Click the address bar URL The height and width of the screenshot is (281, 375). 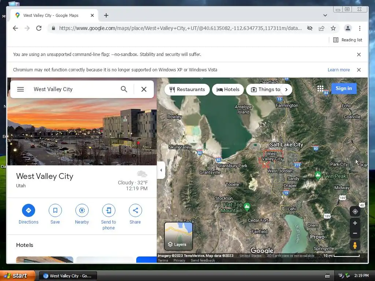(180, 28)
